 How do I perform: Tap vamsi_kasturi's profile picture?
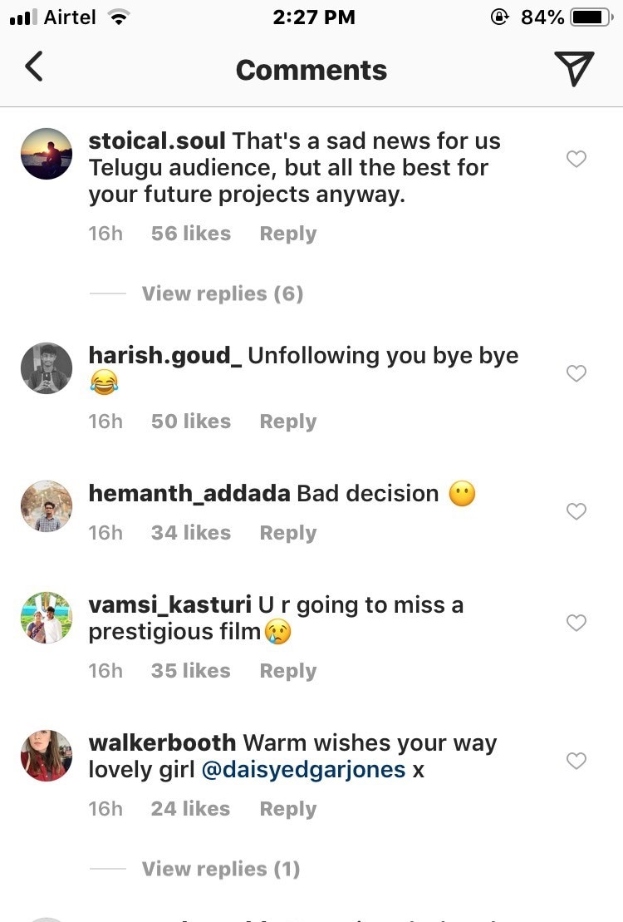47,618
